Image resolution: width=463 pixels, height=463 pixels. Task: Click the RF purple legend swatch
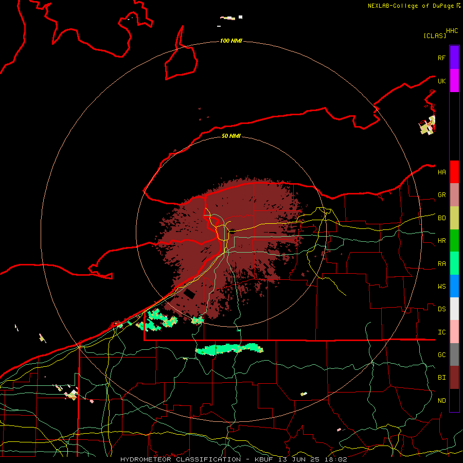tap(454, 58)
